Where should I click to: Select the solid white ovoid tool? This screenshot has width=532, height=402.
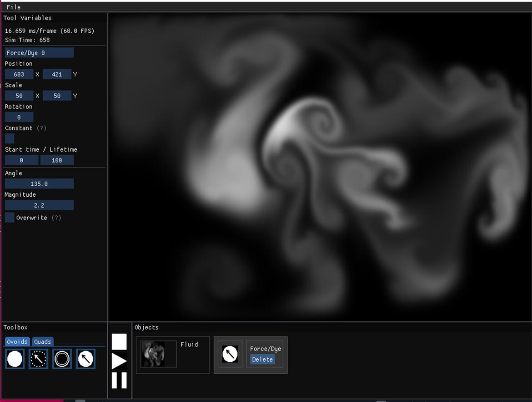click(15, 359)
